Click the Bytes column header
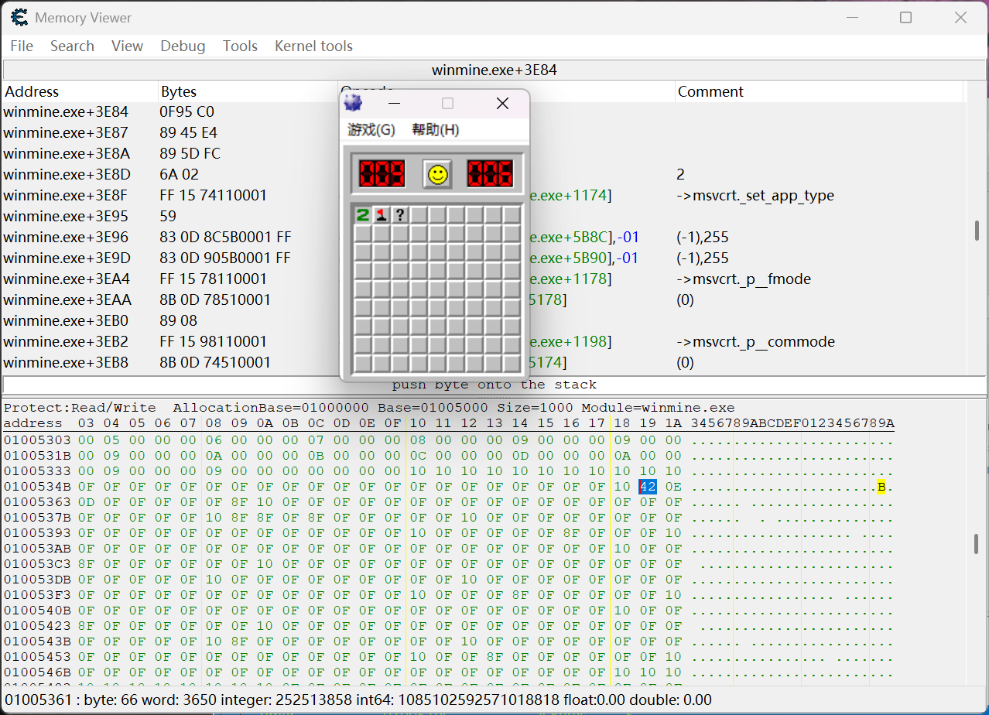The height and width of the screenshot is (715, 989). (x=248, y=91)
